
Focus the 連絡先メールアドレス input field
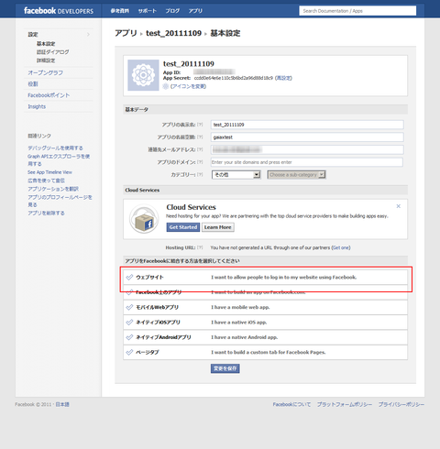coord(307,149)
